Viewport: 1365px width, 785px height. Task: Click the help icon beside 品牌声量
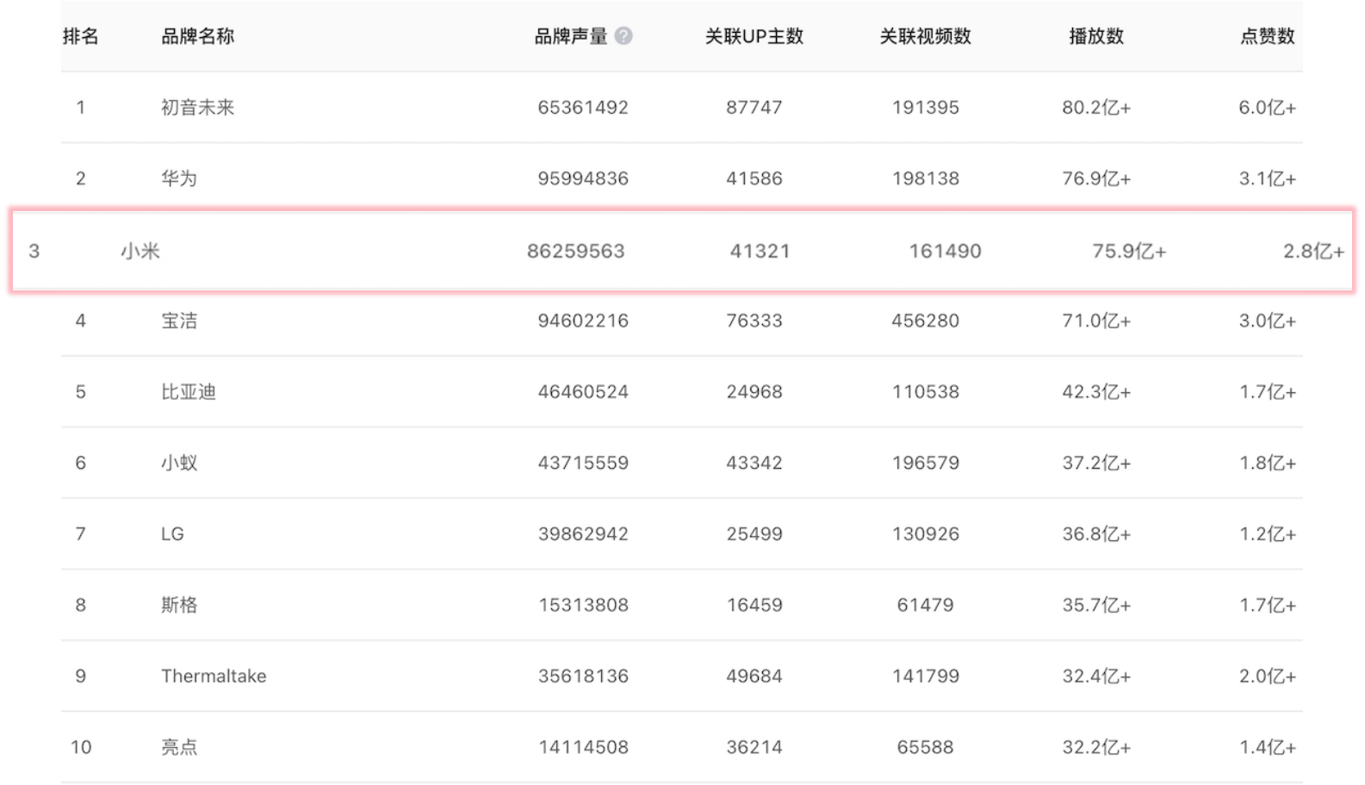point(624,36)
